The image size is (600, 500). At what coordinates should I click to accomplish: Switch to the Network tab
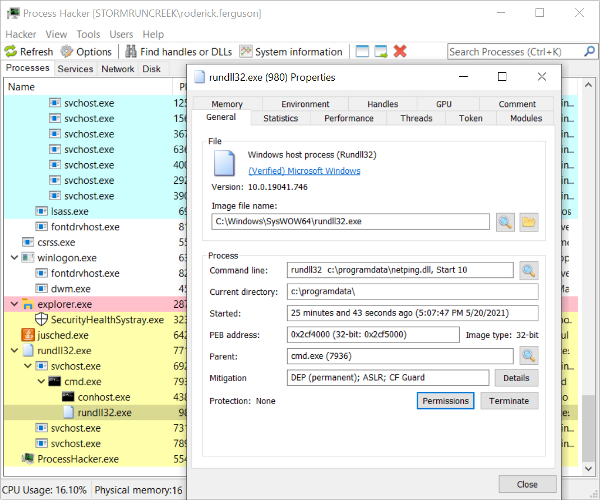pyautogui.click(x=118, y=69)
